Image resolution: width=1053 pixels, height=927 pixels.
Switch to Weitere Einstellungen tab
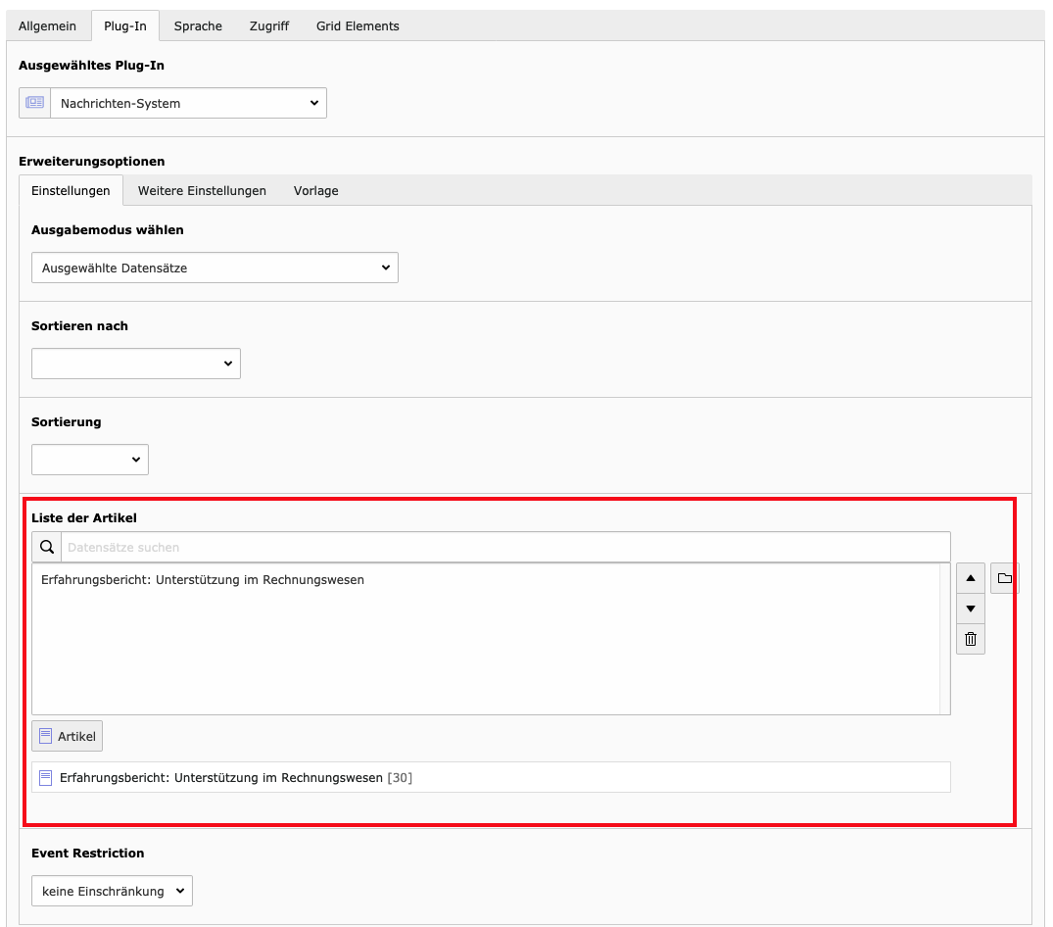pyautogui.click(x=202, y=191)
